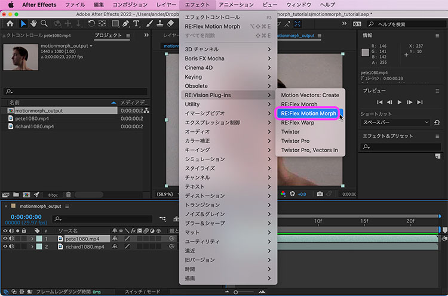Expand richard1080.mp4 layer properties in timeline

tap(32, 246)
